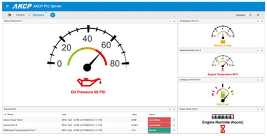Click the Battery Volts label
The image size is (267, 136).
(223, 46)
